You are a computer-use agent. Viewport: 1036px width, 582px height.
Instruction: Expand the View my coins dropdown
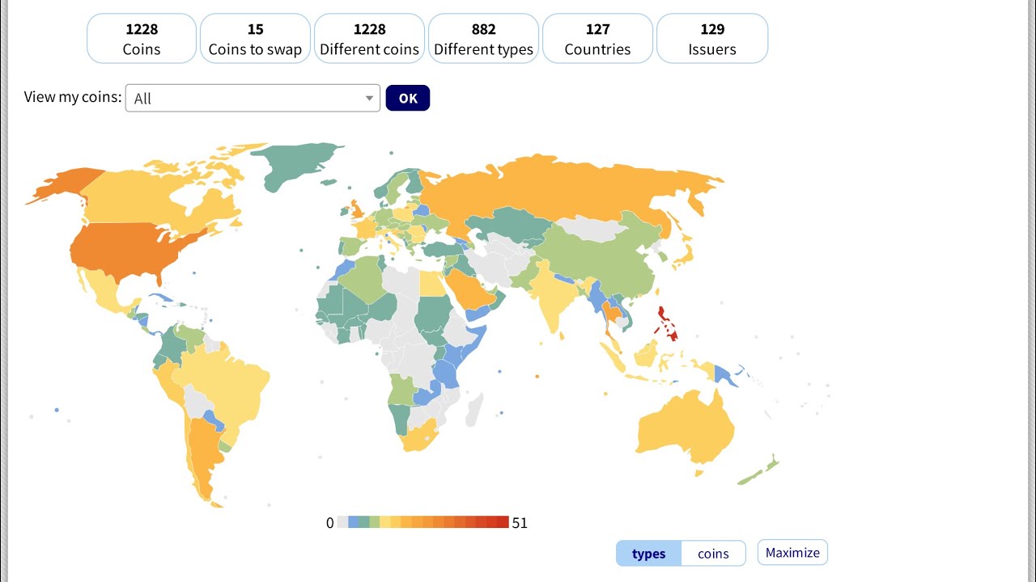coord(253,98)
